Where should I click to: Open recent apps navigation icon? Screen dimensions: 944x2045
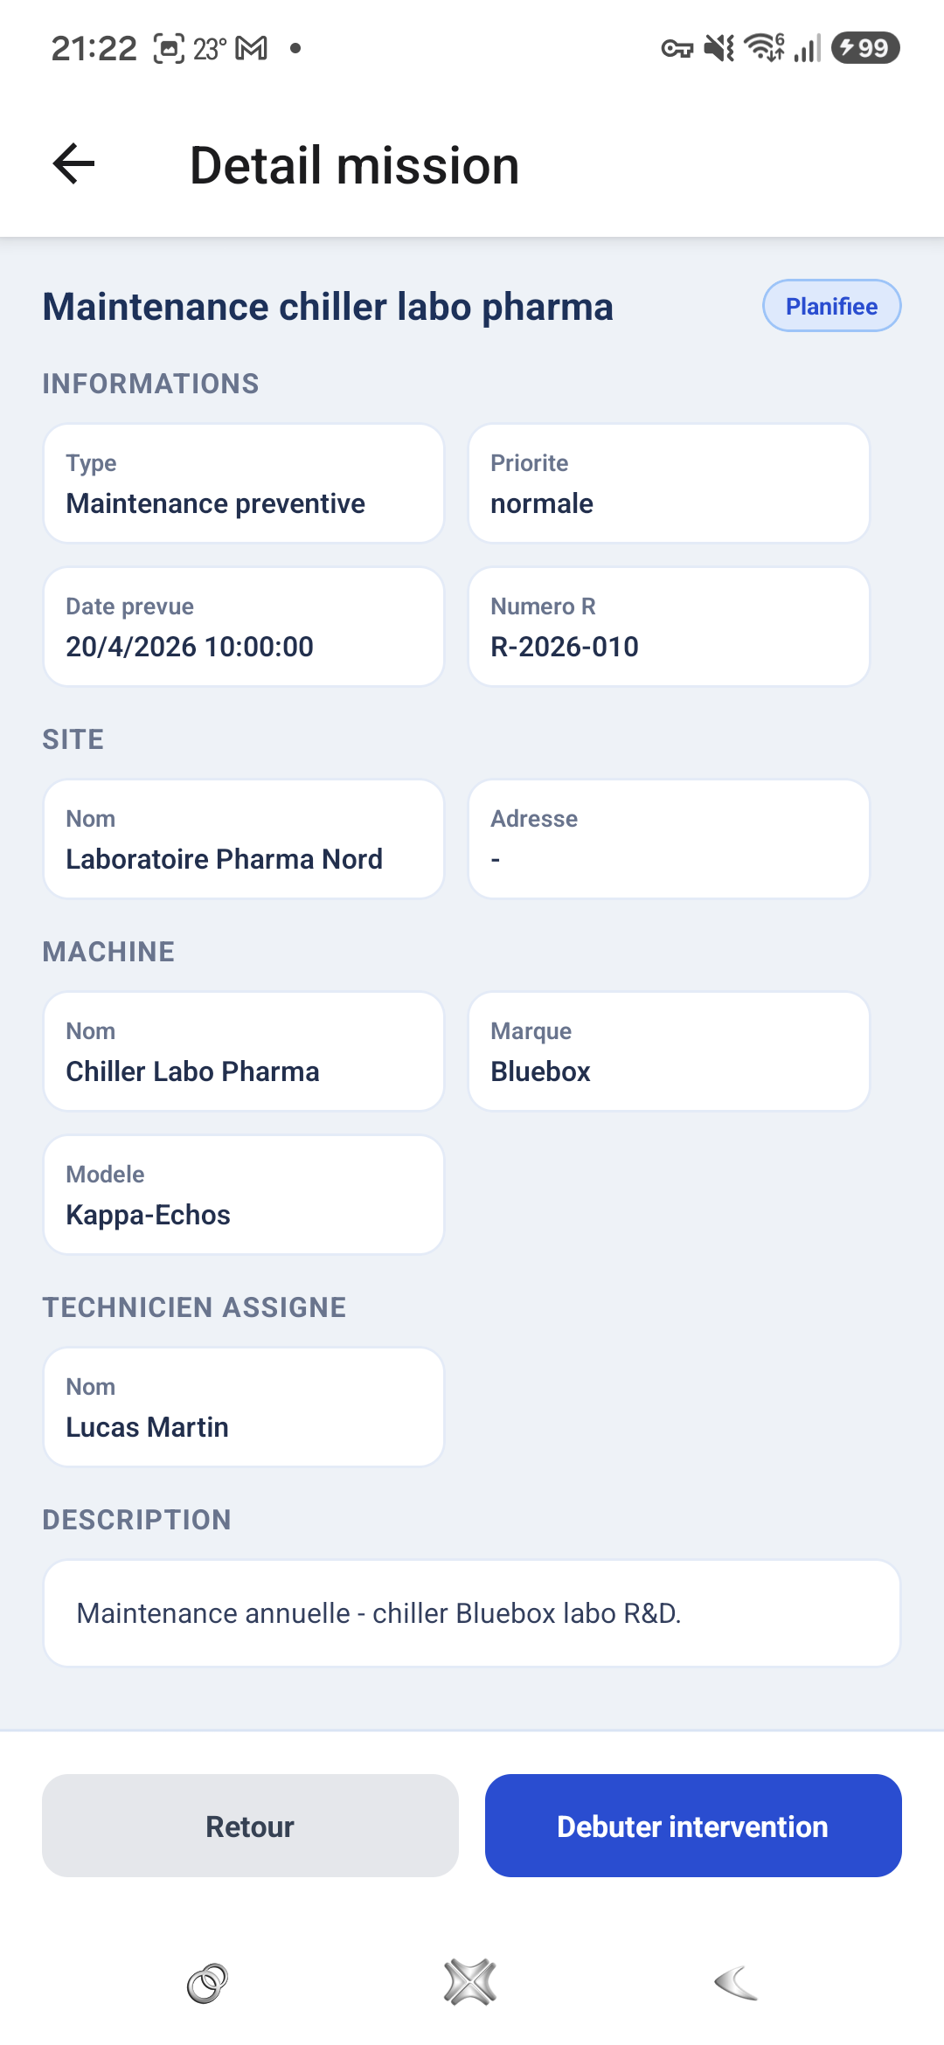pos(208,1983)
